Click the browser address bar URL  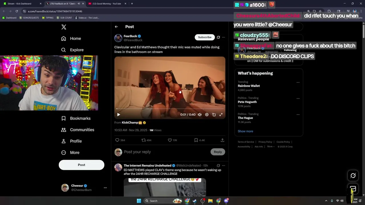[x=55, y=11]
